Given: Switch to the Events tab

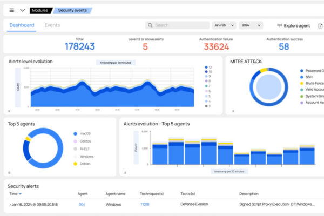Looking at the screenshot, I should point(52,25).
